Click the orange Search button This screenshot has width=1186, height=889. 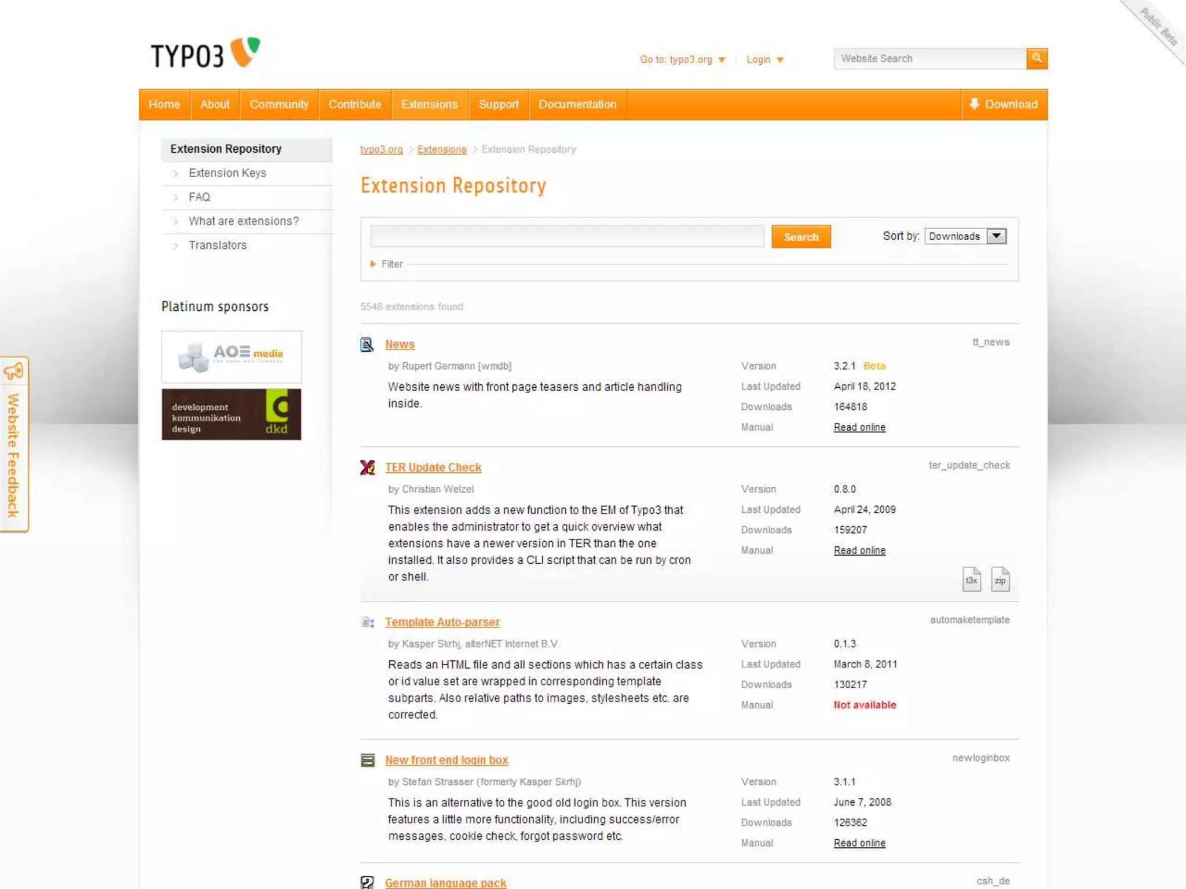(801, 237)
